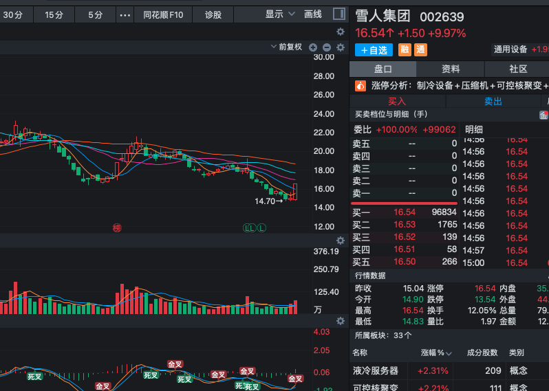
Task: Click the orange 融 margin badge
Action: pyautogui.click(x=405, y=49)
